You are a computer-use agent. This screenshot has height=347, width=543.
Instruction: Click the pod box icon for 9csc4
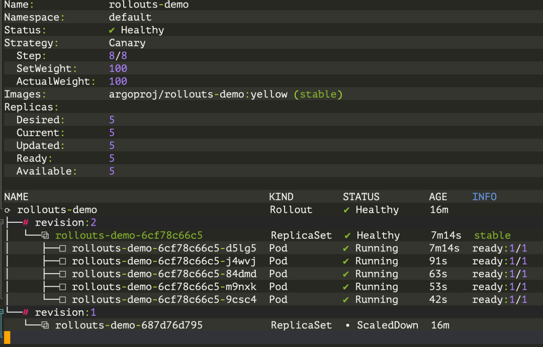63,300
